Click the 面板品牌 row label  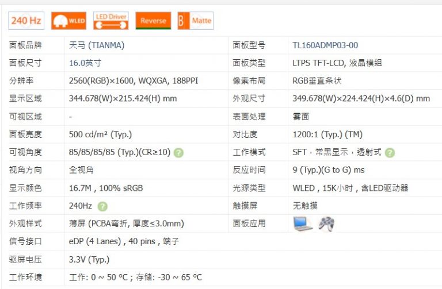click(x=25, y=45)
